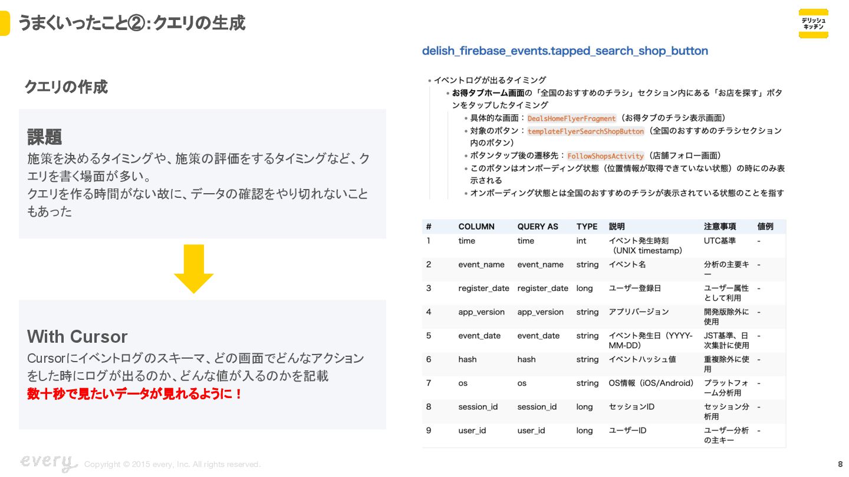Click the 説明 table header

coord(617,227)
